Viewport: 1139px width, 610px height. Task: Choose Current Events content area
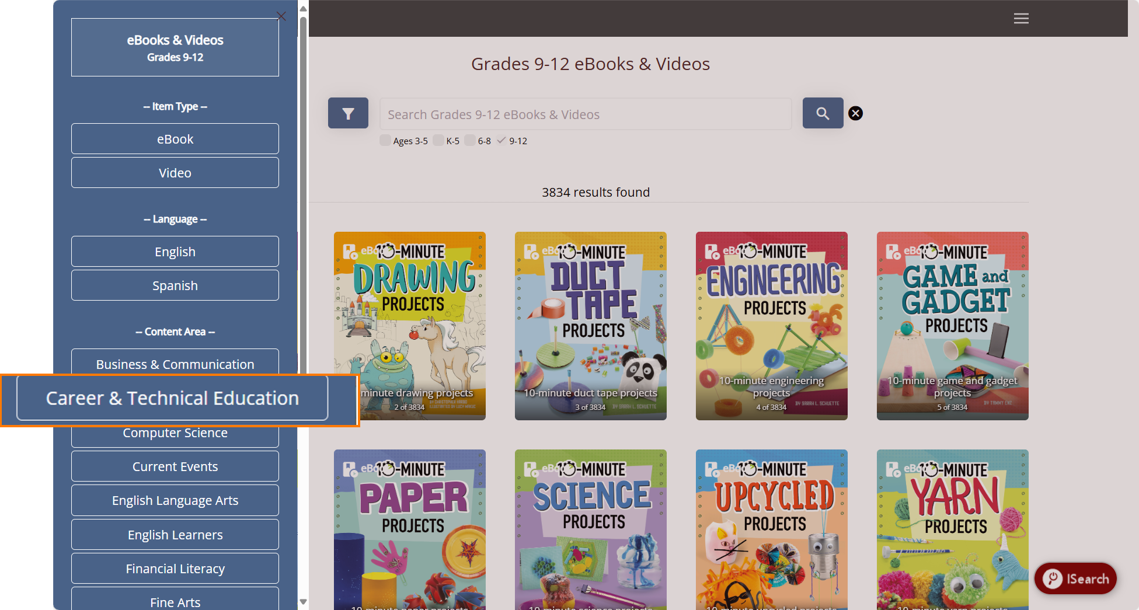tap(175, 466)
